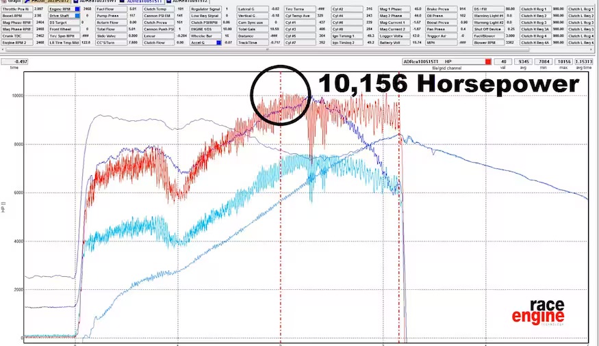Image resolution: width=599 pixels, height=346 pixels.
Task: Click the blue swatch on Drive Shaft
Action: pos(77,16)
